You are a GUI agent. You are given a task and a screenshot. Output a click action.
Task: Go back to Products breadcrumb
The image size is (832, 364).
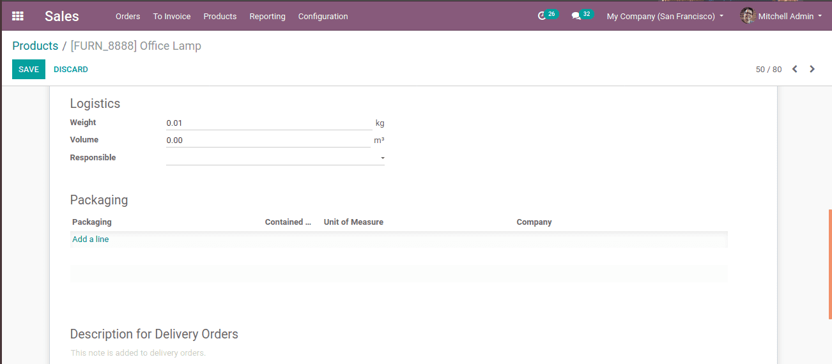[35, 46]
